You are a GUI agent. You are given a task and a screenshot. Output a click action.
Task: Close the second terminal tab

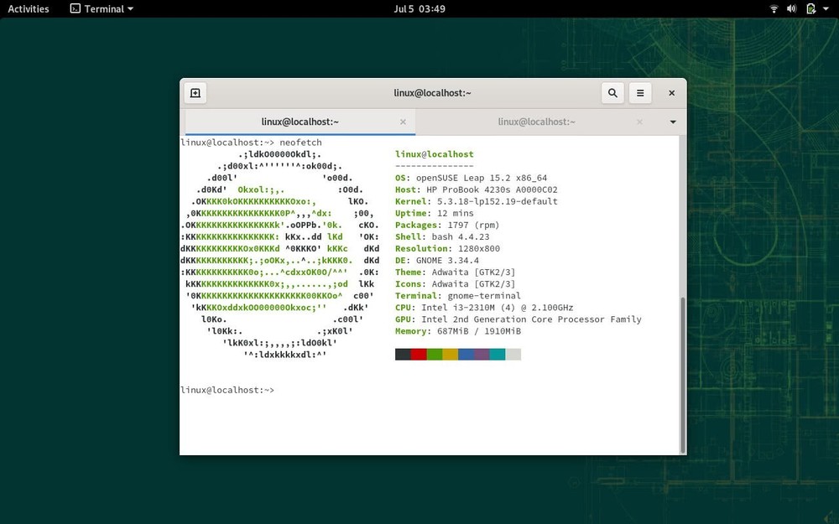click(639, 122)
